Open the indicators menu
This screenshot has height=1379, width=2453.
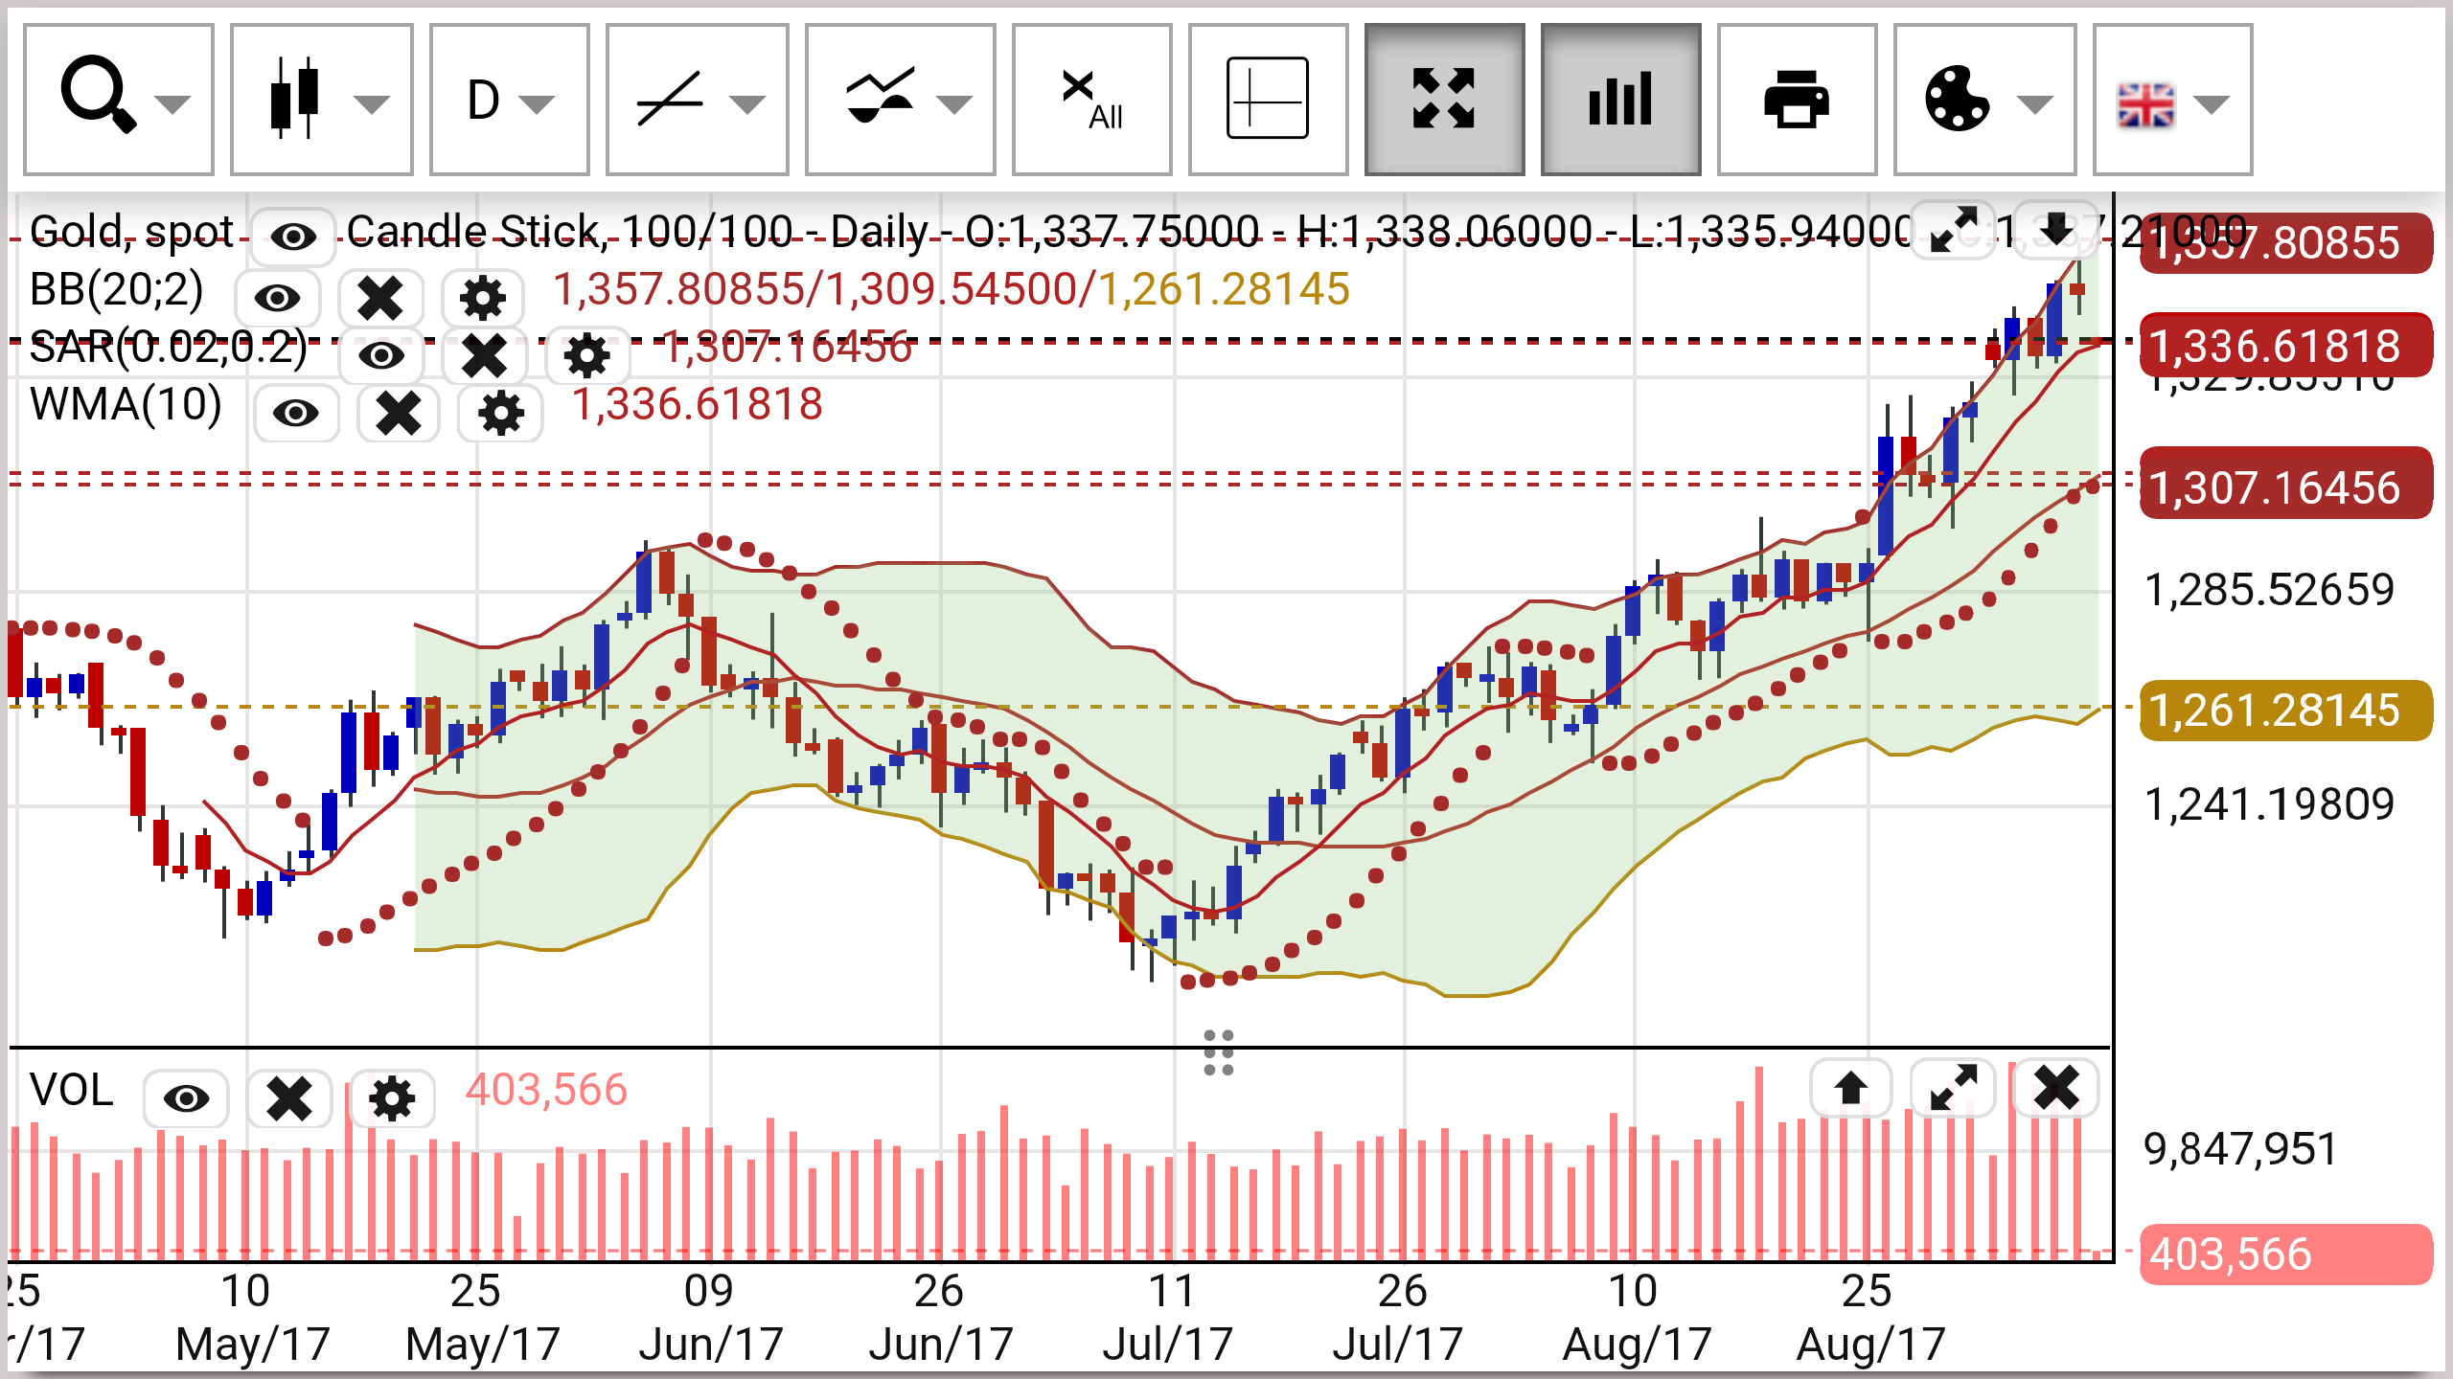pos(900,100)
